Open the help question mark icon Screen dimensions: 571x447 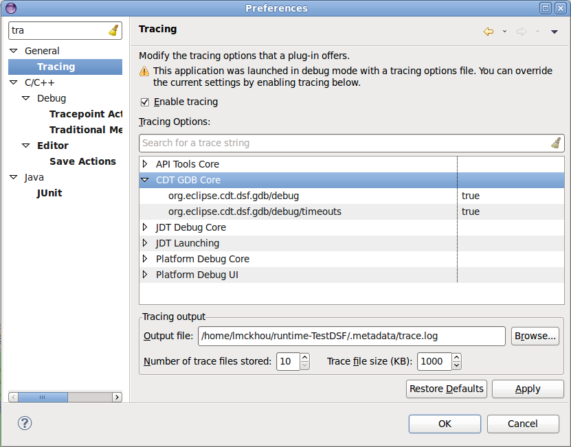(x=25, y=423)
